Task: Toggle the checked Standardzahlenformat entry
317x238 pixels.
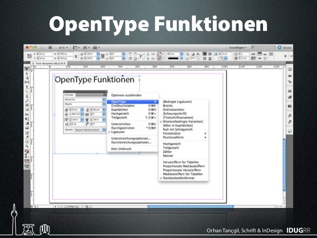Action: [x=179, y=178]
